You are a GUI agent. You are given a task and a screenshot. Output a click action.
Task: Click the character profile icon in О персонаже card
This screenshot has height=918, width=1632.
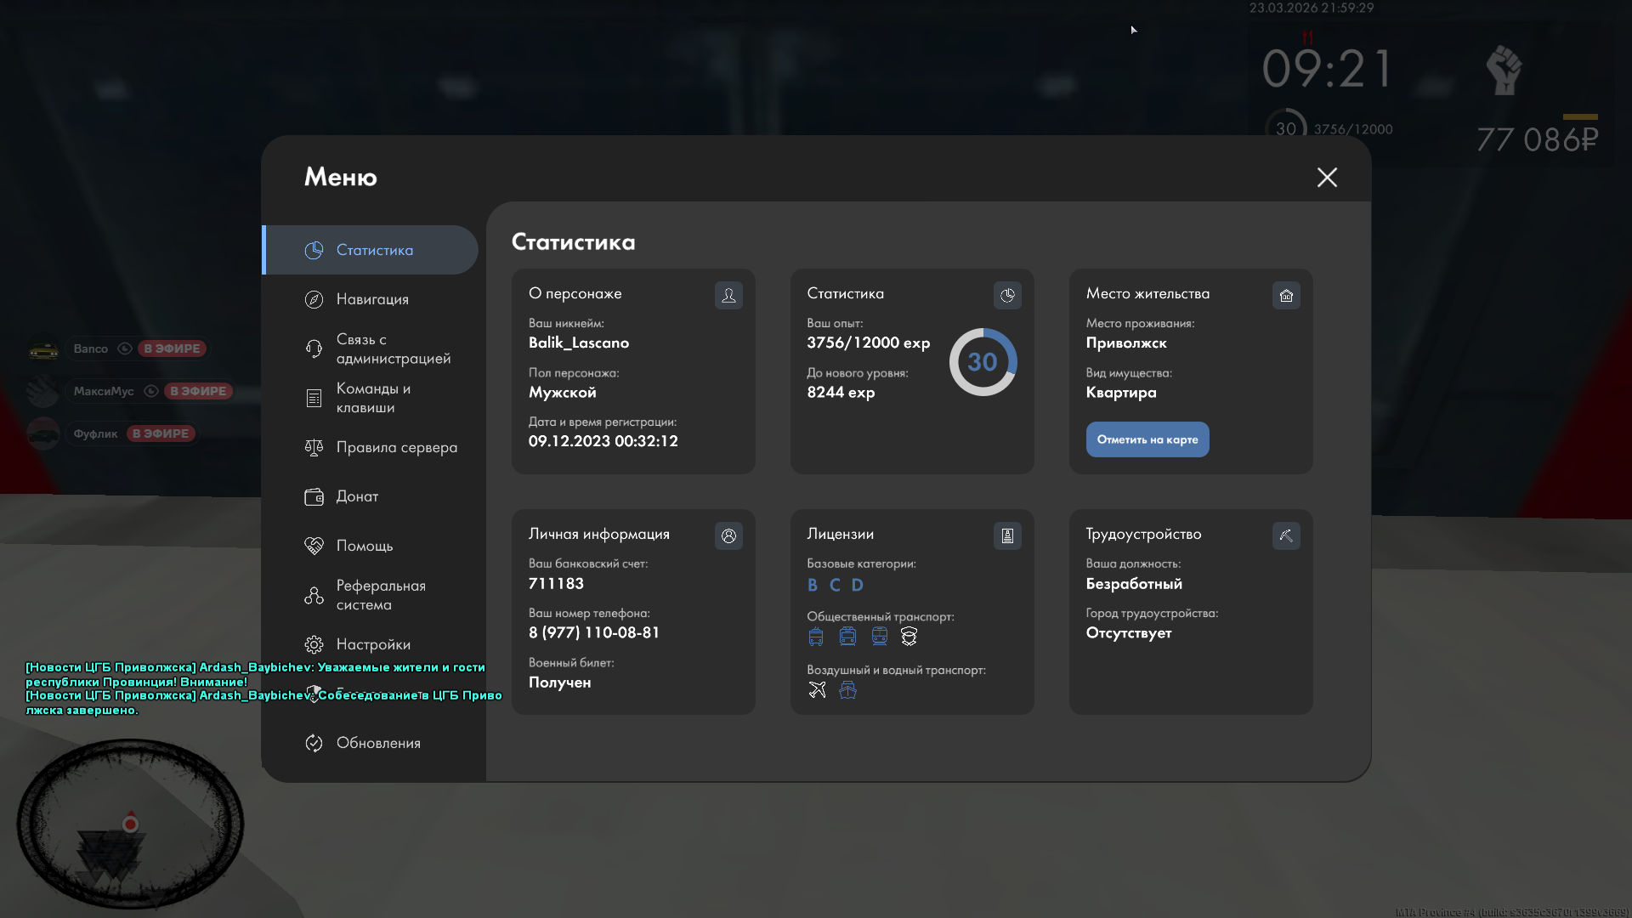click(728, 295)
